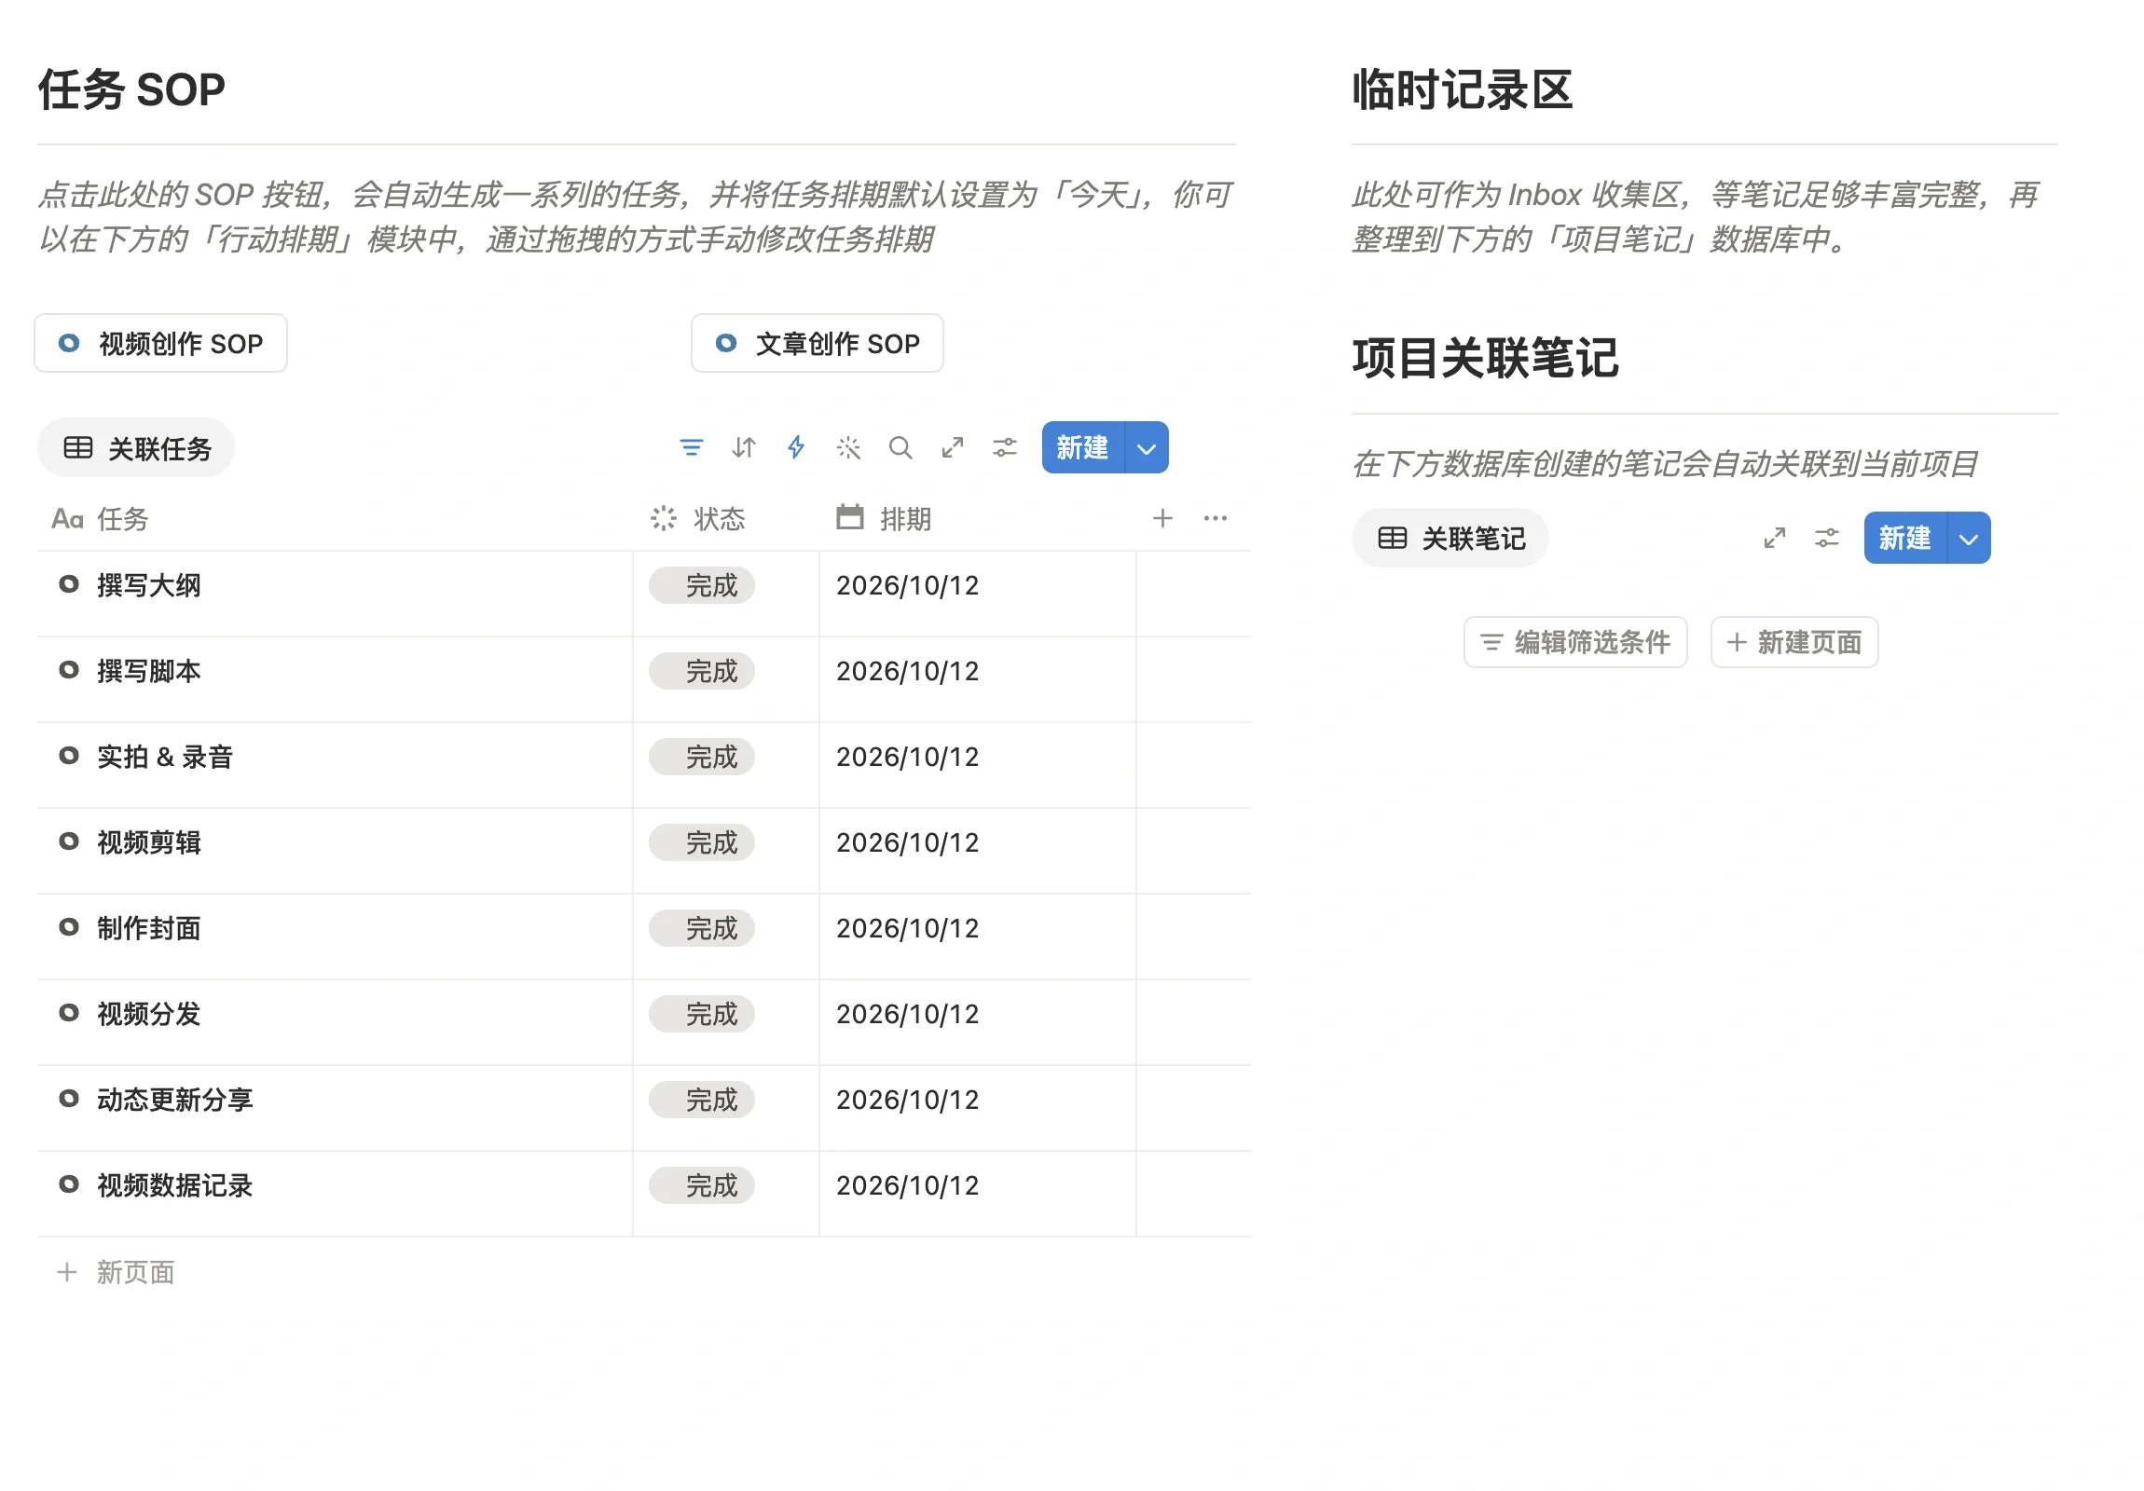Open the 动态更新分享 task
This screenshot has width=2144, height=1491.
tap(175, 1100)
